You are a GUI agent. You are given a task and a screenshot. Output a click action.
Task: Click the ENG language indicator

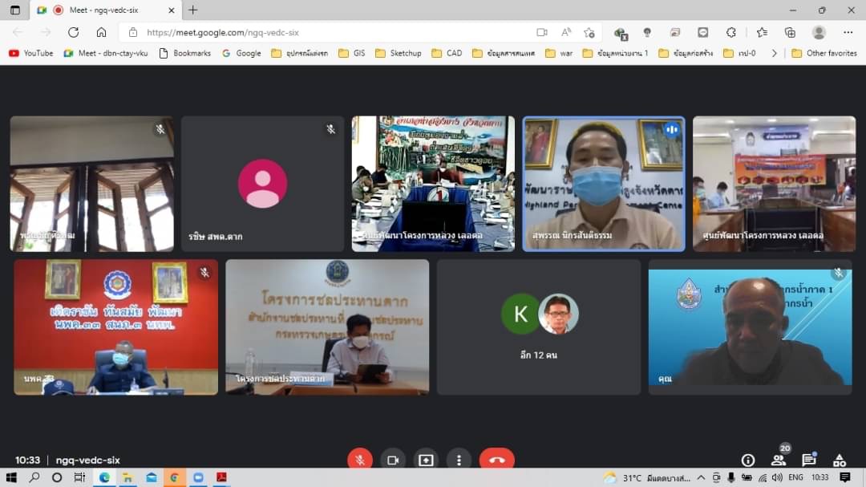(796, 477)
